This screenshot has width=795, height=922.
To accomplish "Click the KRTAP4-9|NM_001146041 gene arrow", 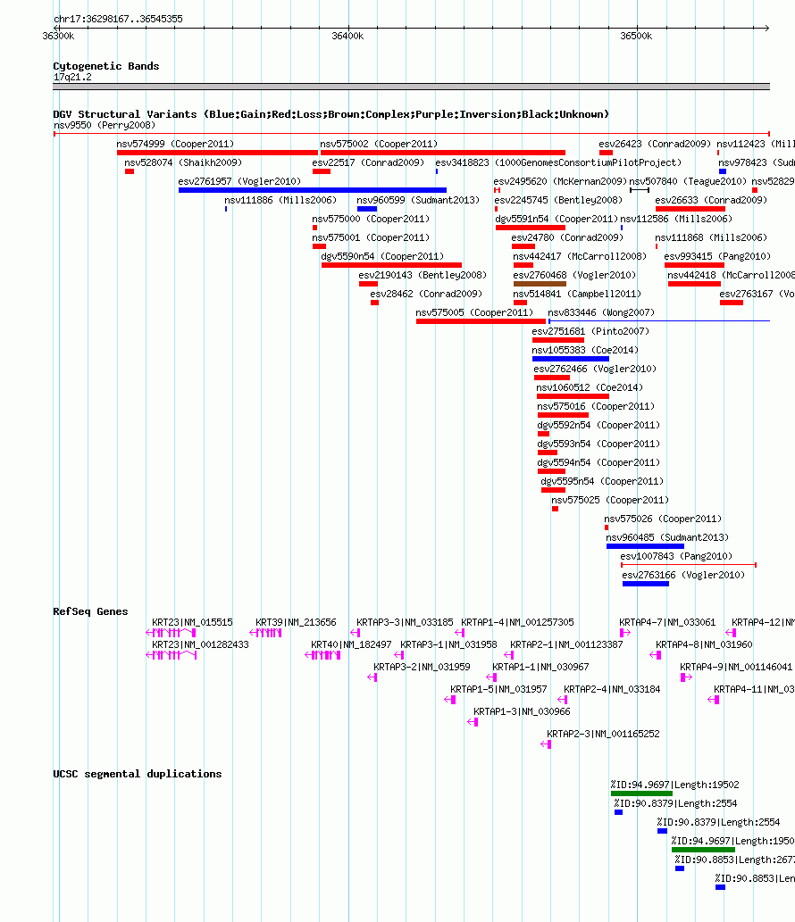I will [686, 678].
